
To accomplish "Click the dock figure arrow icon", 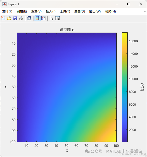I will tap(144, 11).
